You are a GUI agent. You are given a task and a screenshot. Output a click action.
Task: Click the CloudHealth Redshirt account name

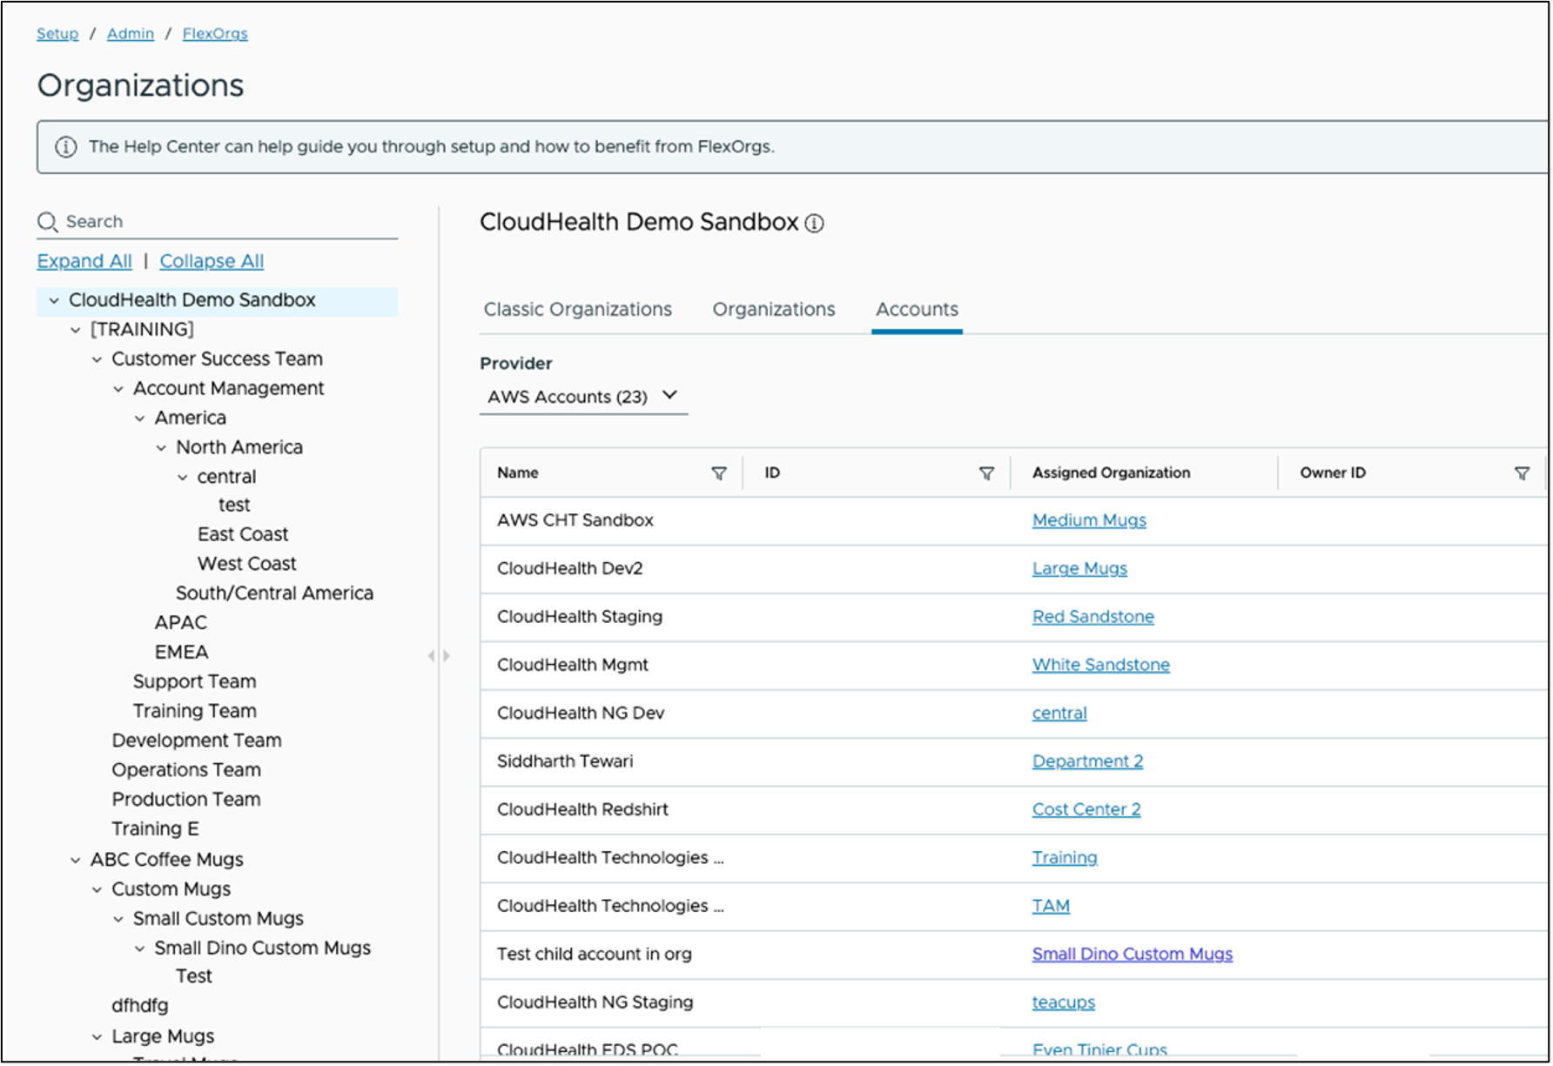pos(583,810)
